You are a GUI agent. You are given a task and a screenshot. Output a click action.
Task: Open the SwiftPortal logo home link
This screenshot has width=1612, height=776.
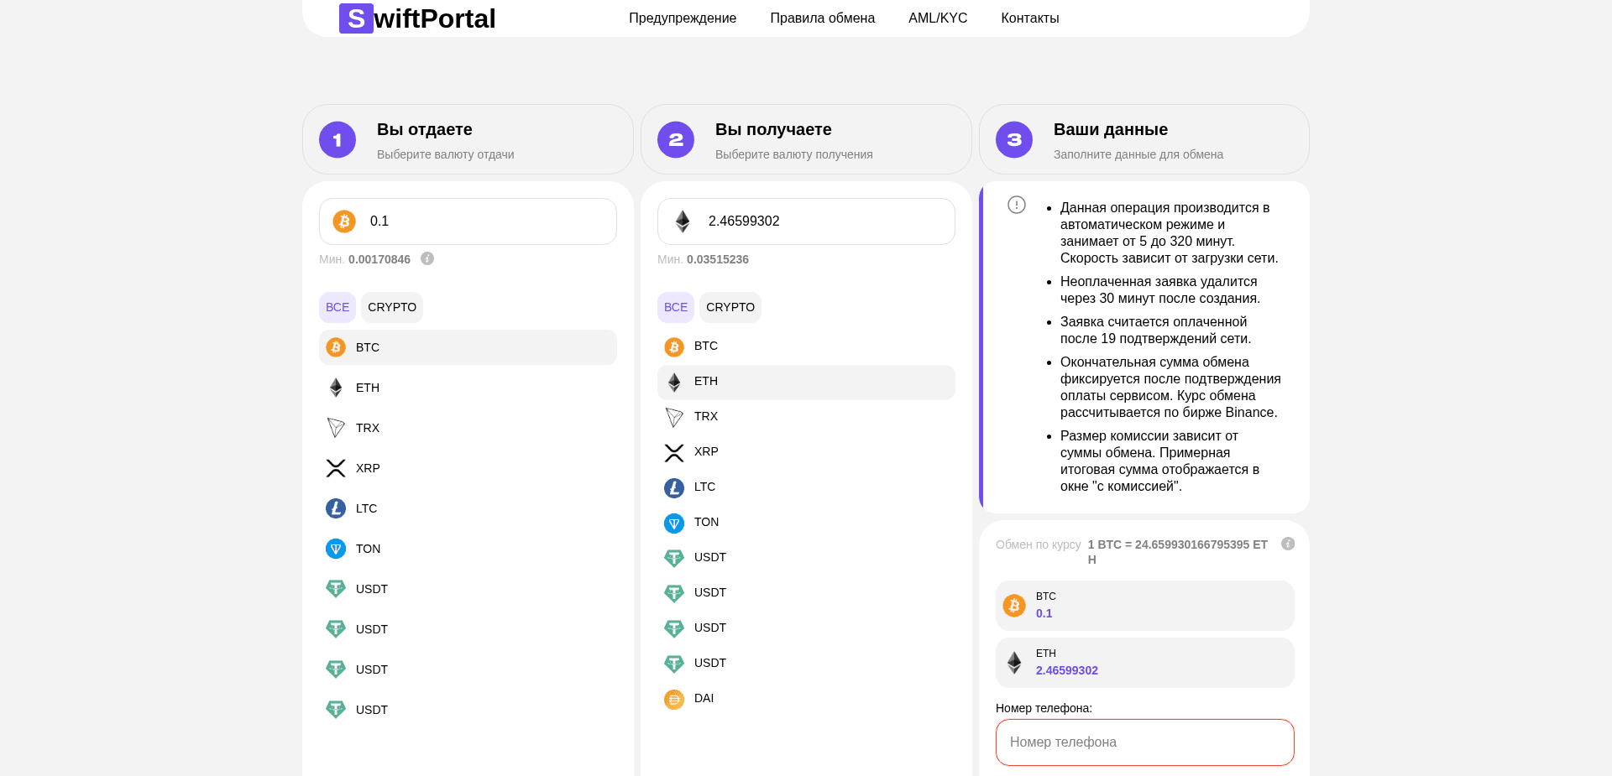click(x=417, y=18)
